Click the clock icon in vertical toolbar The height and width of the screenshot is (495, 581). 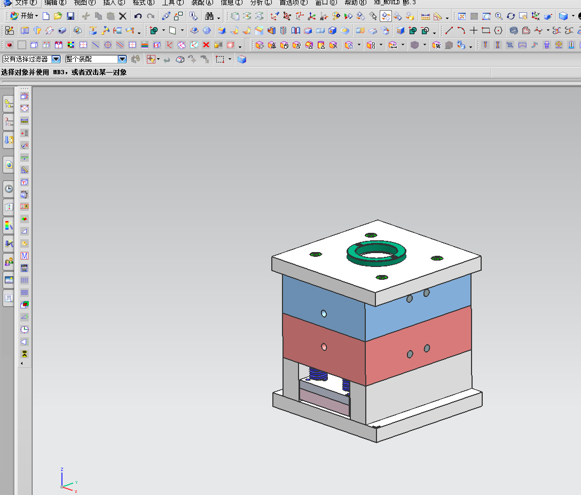pyautogui.click(x=25, y=329)
